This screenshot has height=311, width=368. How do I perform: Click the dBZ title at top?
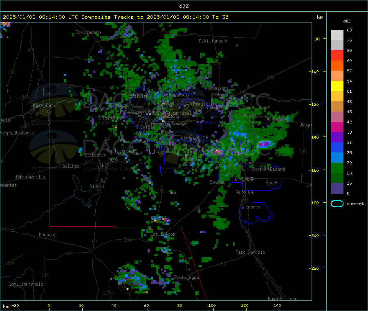[184, 6]
